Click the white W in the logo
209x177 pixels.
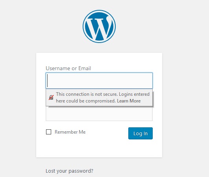click(99, 27)
